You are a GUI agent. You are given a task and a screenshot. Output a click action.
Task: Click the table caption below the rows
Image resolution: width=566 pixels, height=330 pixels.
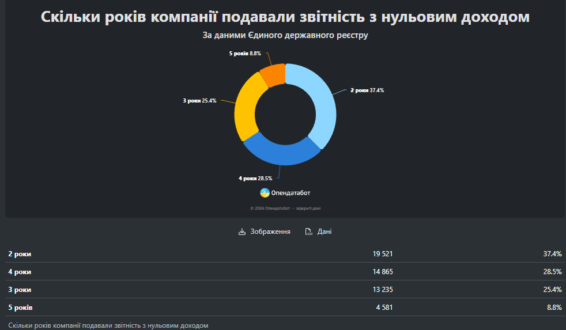point(108,325)
